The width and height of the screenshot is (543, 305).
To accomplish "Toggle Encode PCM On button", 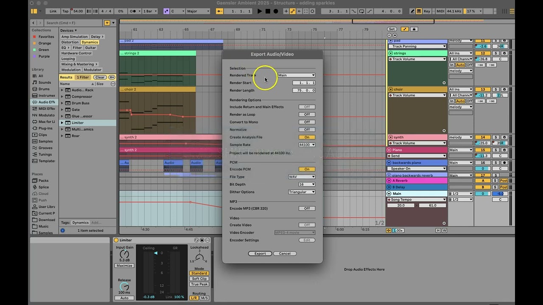I will (x=307, y=169).
